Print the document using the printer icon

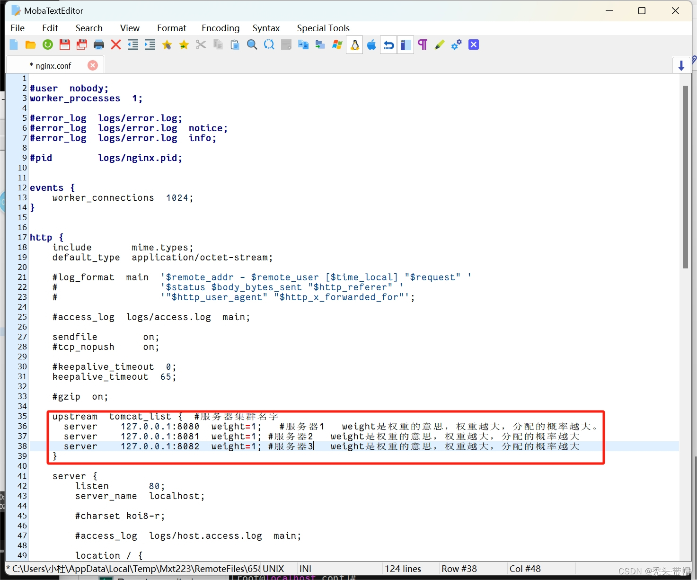pyautogui.click(x=99, y=45)
